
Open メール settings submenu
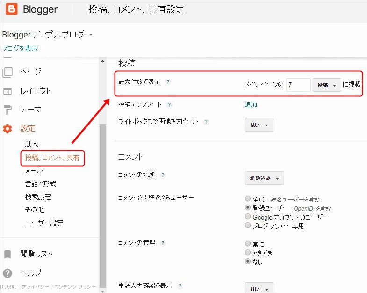(34, 171)
